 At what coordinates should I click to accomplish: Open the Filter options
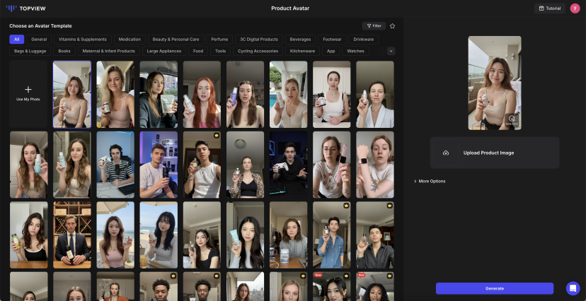click(374, 25)
